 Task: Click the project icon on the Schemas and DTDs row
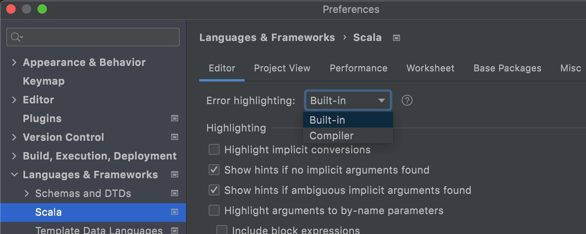pyautogui.click(x=175, y=193)
